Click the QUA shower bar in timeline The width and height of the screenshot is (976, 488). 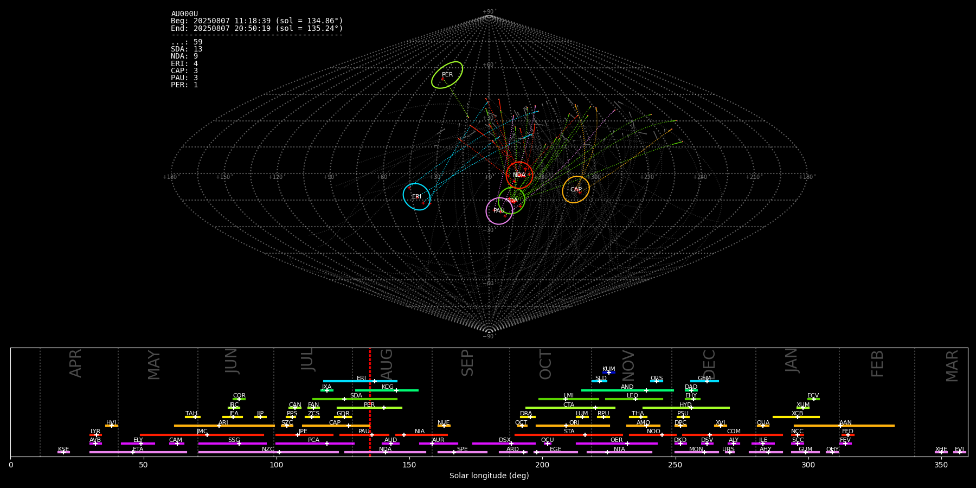point(763,426)
